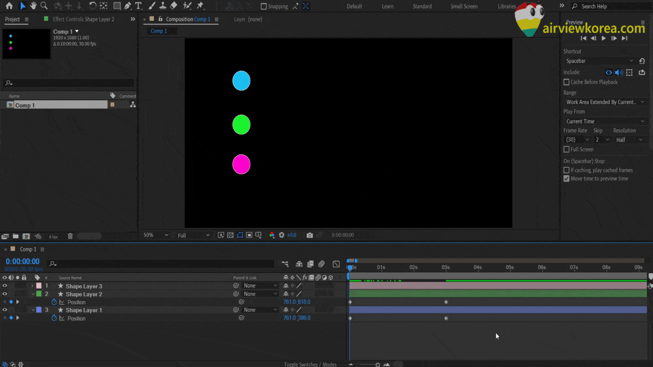The image size is (653, 367).
Task: Select the Clone Stamp tool
Action: pyautogui.click(x=163, y=6)
